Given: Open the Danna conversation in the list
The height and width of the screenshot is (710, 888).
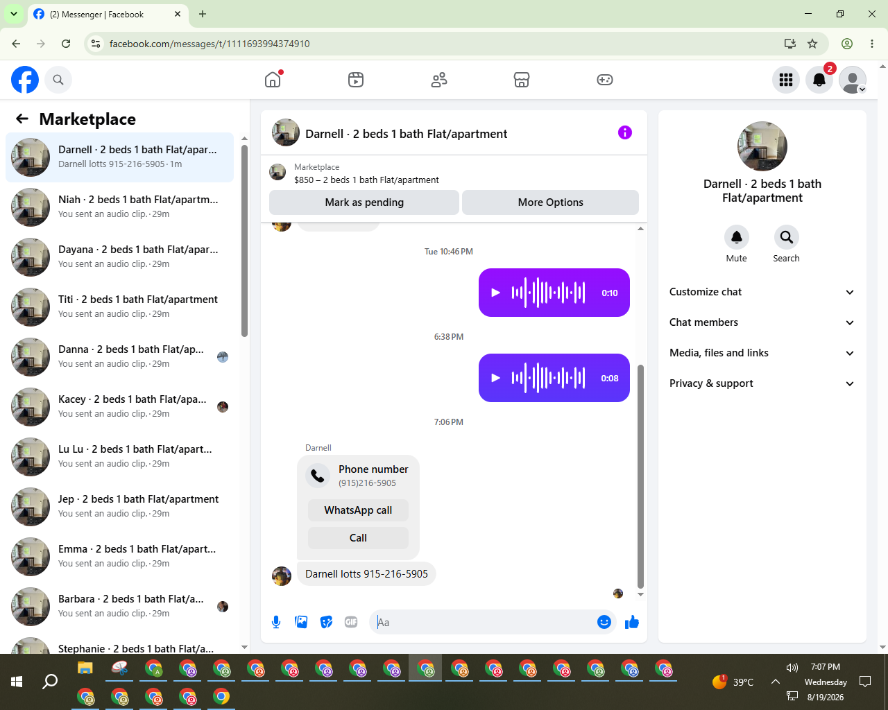Looking at the screenshot, I should click(x=119, y=357).
